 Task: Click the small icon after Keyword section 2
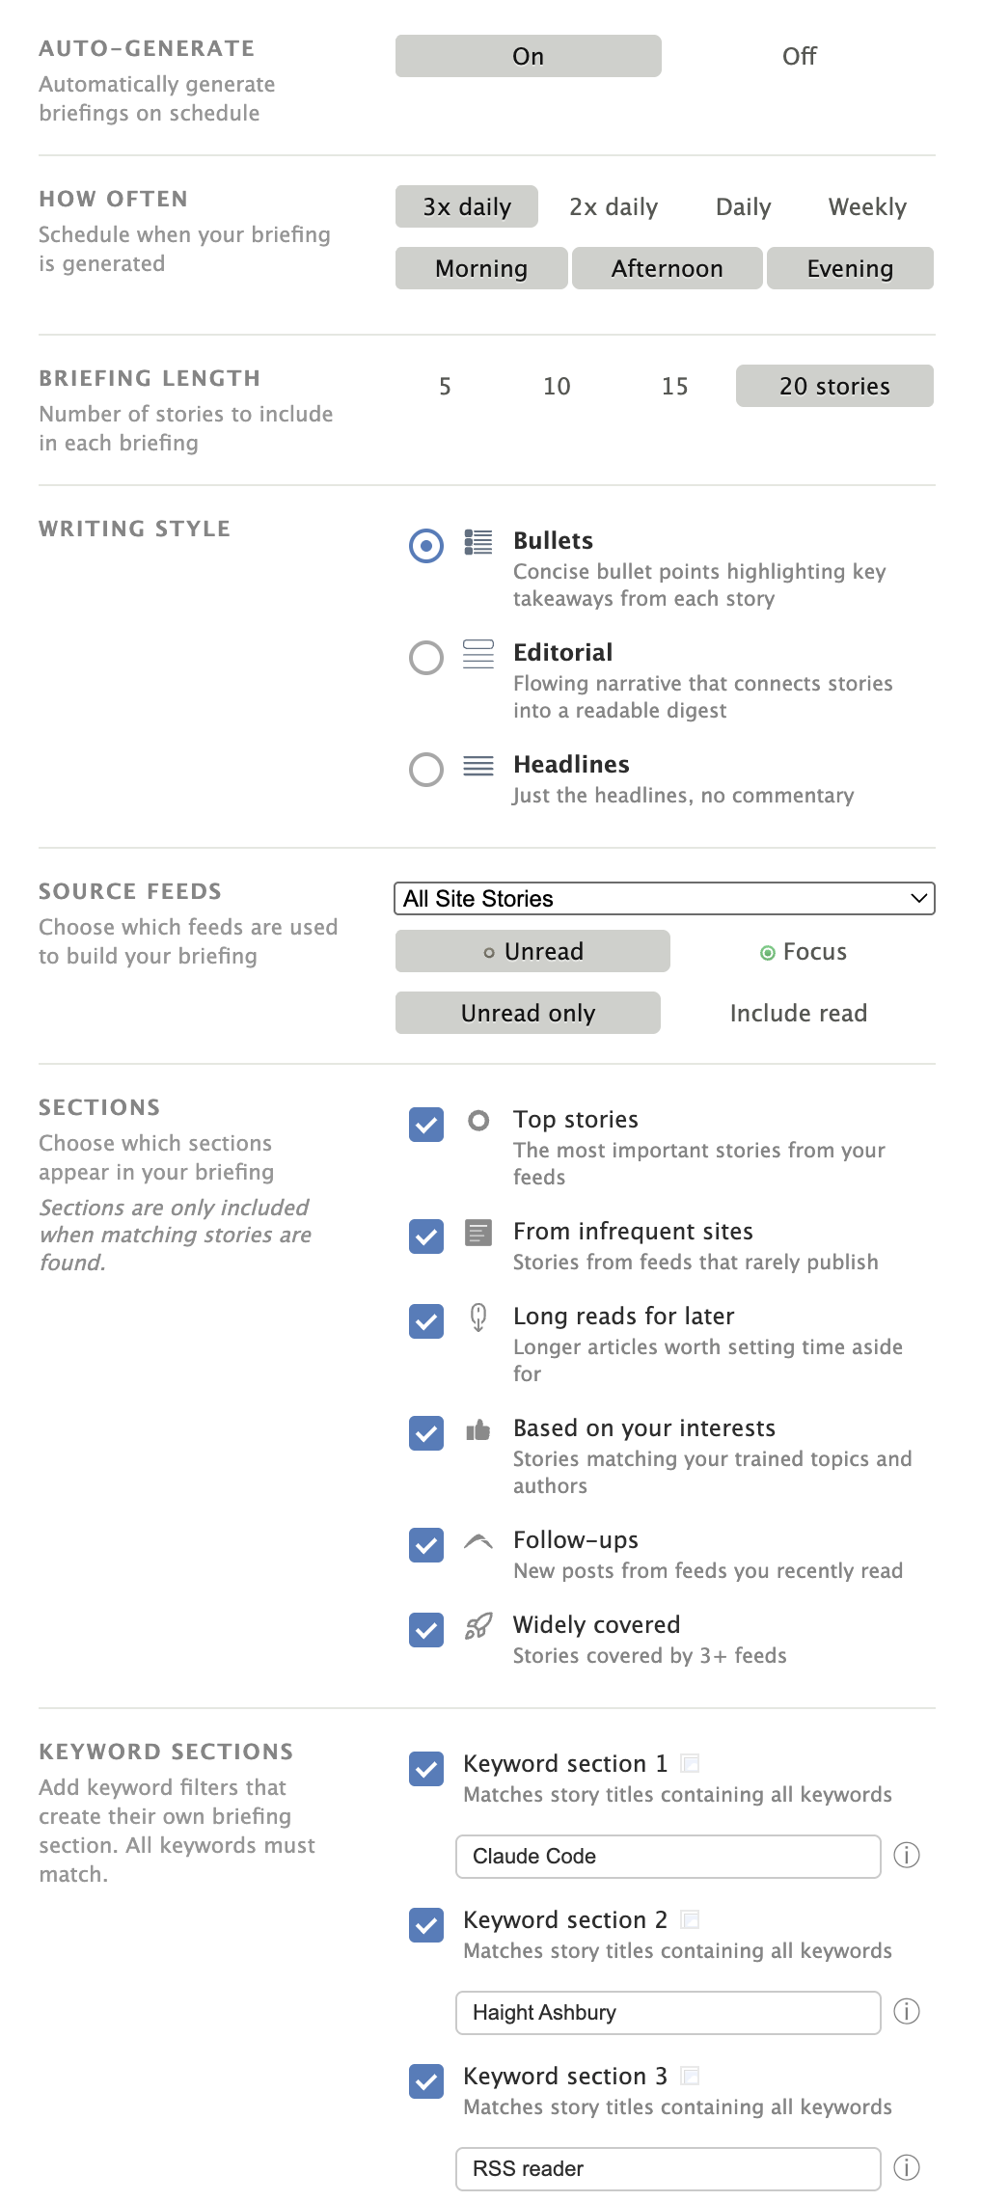click(x=690, y=1919)
